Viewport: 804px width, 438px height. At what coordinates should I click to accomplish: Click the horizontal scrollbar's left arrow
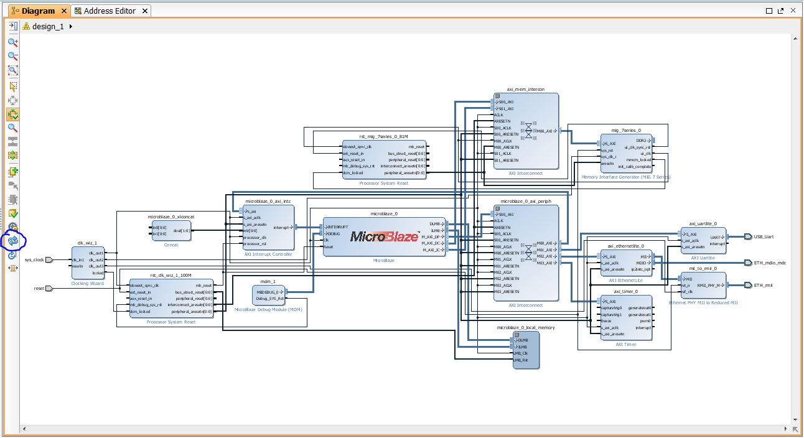click(24, 429)
